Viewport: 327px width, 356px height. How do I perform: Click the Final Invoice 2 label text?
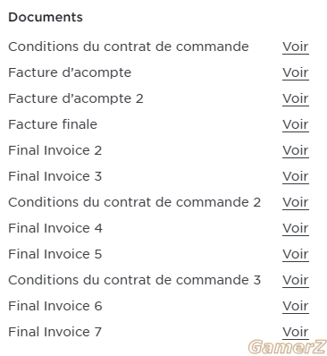click(55, 150)
